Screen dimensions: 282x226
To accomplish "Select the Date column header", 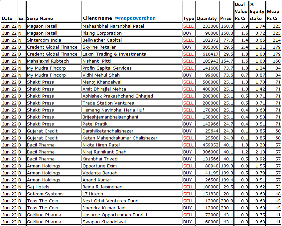I will 9,11.
